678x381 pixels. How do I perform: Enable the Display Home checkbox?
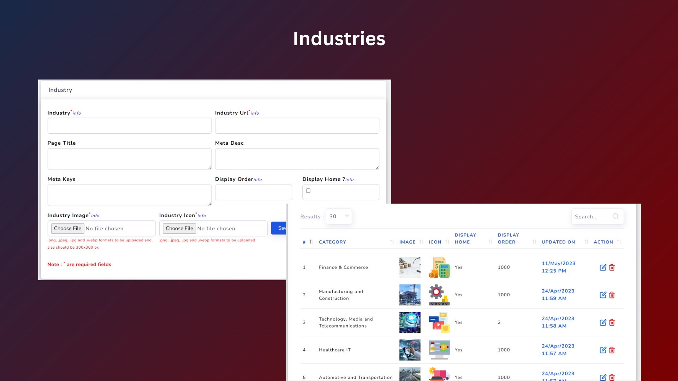[308, 190]
